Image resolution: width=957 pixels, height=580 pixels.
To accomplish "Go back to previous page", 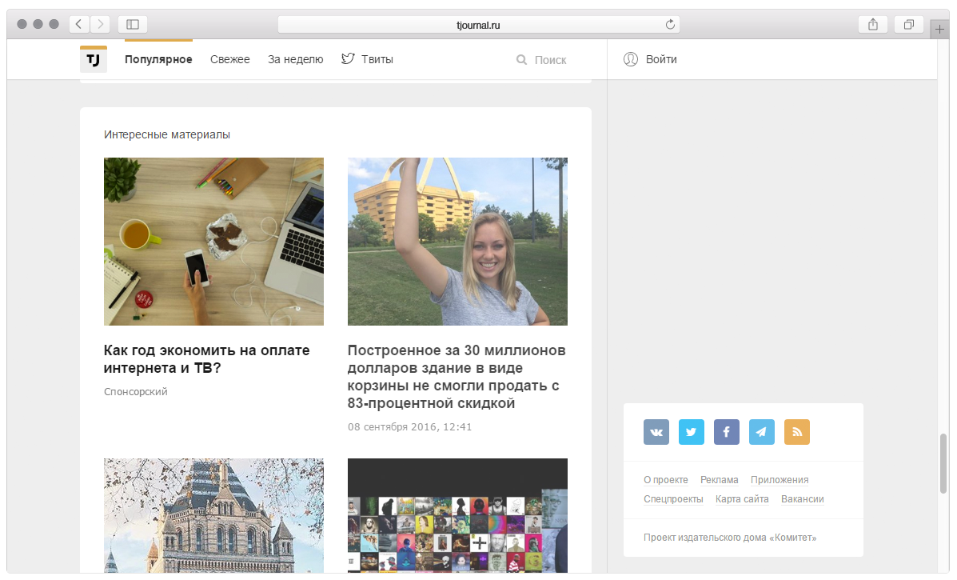I will [79, 25].
